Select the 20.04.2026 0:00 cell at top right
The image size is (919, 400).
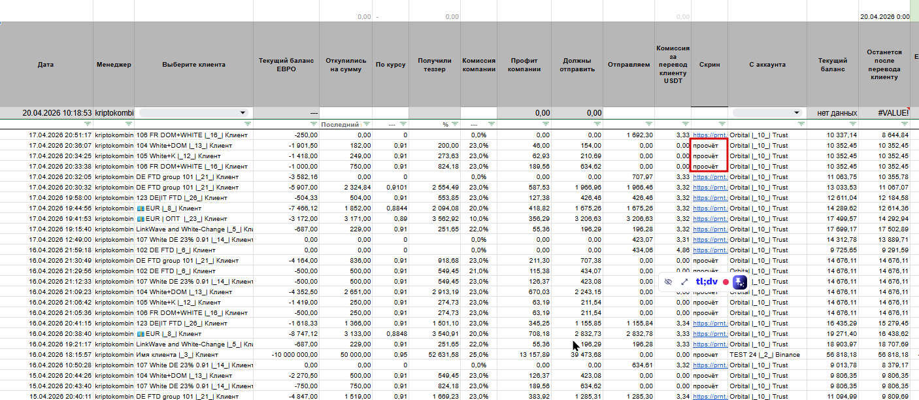pyautogui.click(x=884, y=16)
